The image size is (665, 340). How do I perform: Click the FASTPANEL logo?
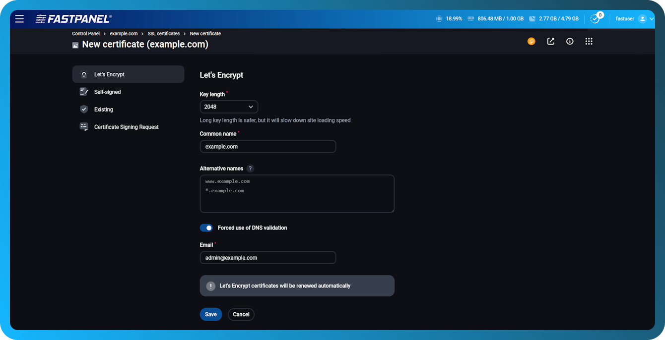coord(73,19)
